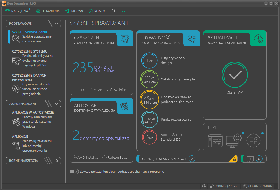Click the green update status checkmark circle

tap(235, 75)
